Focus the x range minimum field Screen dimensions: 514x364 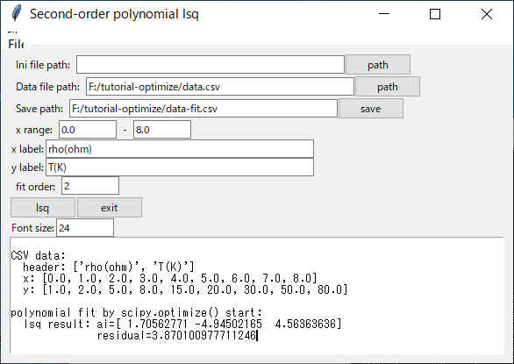click(x=88, y=130)
